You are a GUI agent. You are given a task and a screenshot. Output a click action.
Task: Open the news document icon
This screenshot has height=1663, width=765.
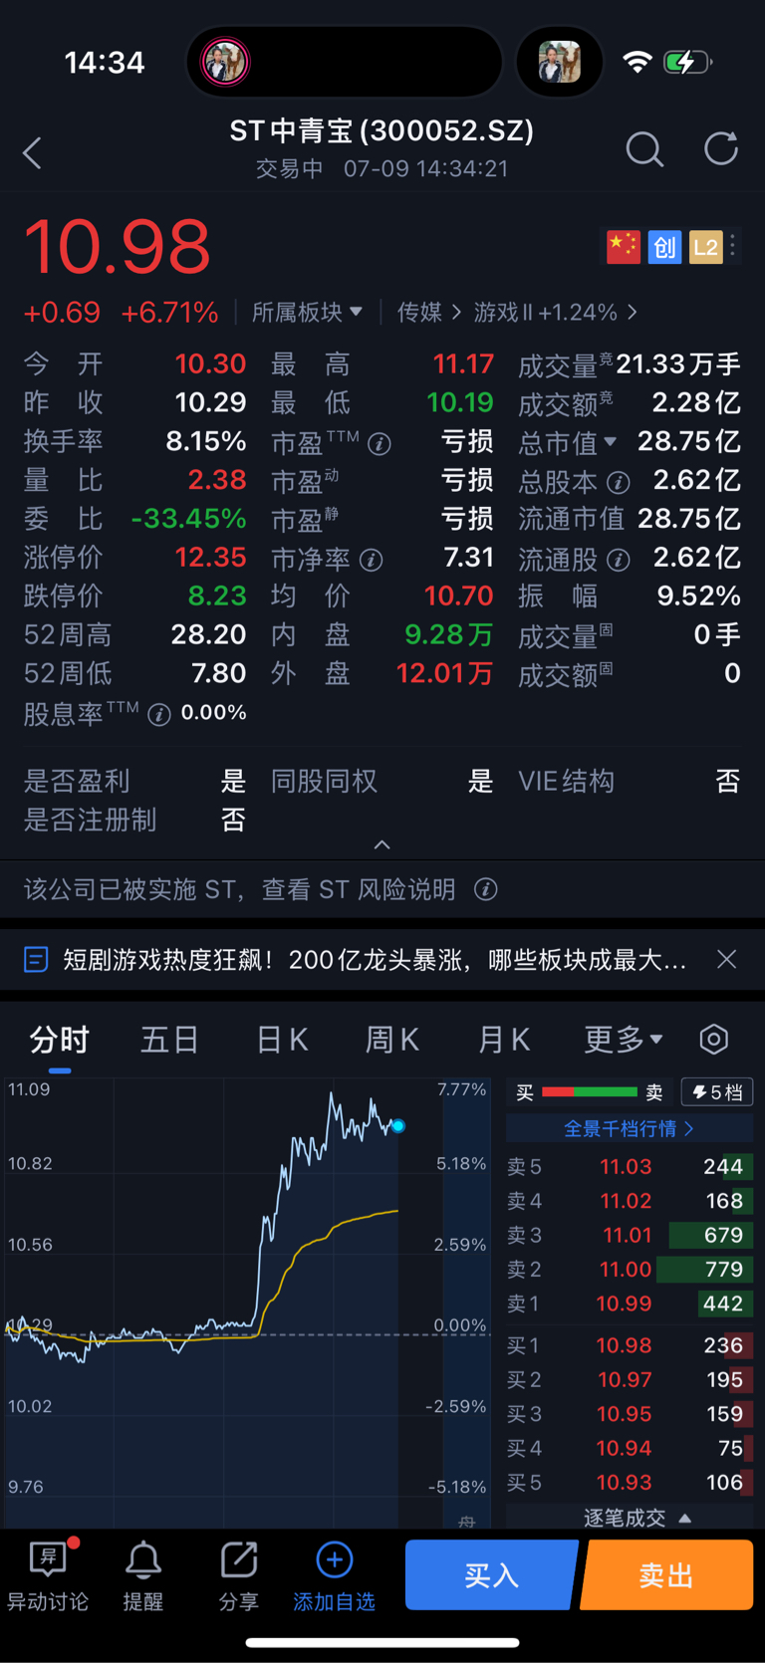[x=36, y=960]
